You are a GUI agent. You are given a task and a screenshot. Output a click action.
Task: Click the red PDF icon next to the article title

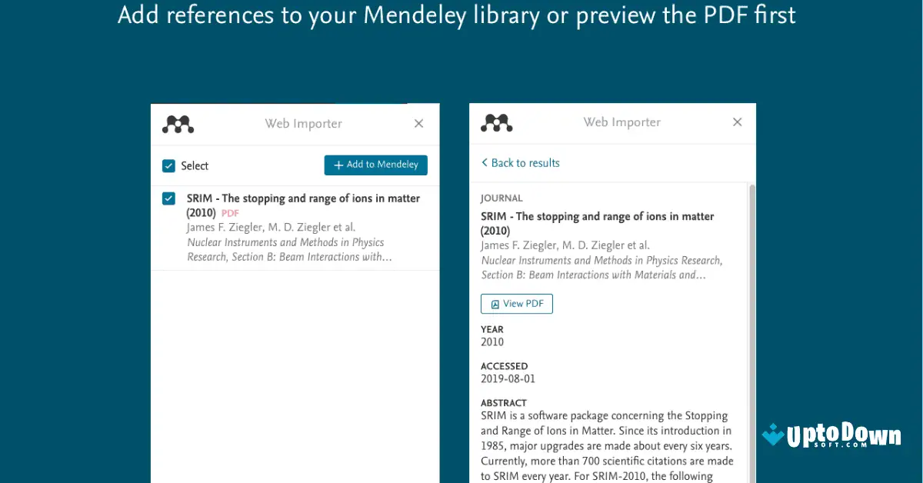229,213
